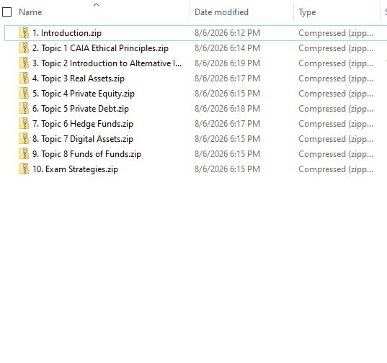Image resolution: width=387 pixels, height=363 pixels.
Task: Select the Topic 4 Private Equity zip icon
Action: 24,93
